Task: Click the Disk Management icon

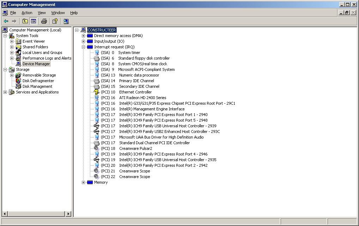Action: (x=18, y=86)
